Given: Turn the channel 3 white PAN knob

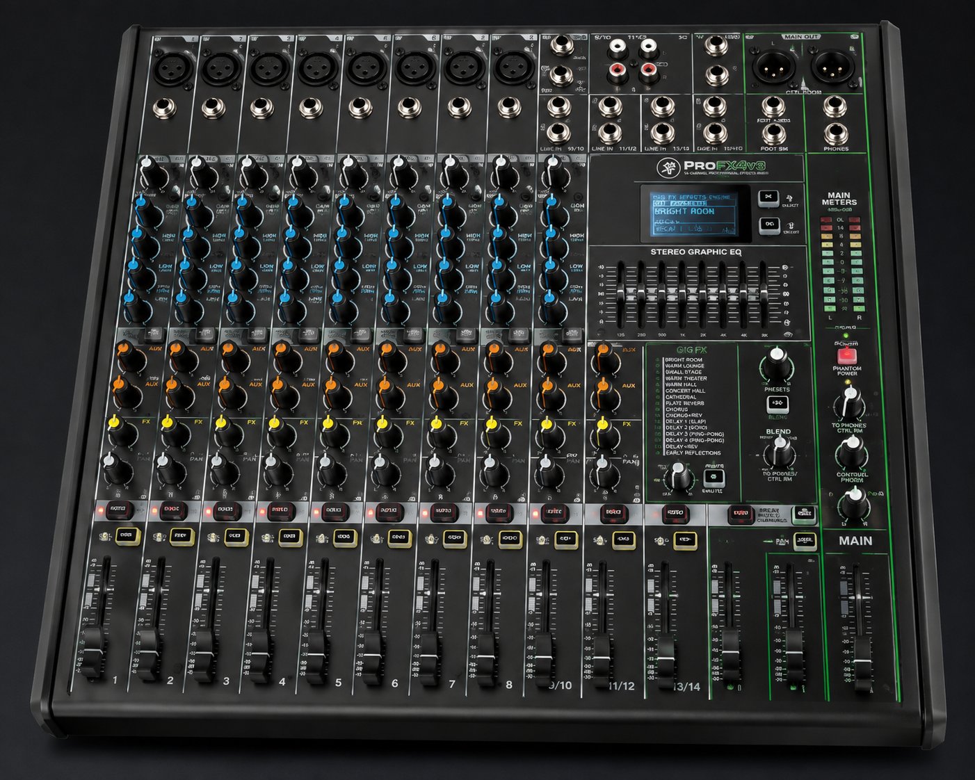Looking at the screenshot, I should coord(223,470).
